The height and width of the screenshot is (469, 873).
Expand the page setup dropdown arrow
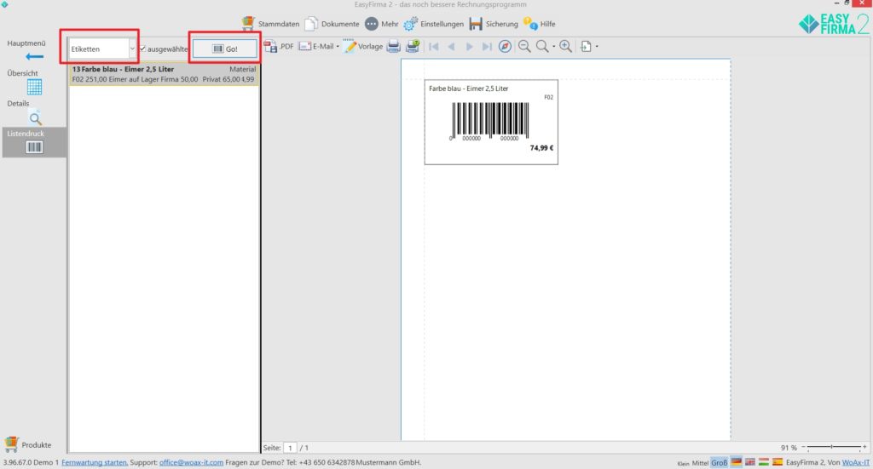pos(597,47)
